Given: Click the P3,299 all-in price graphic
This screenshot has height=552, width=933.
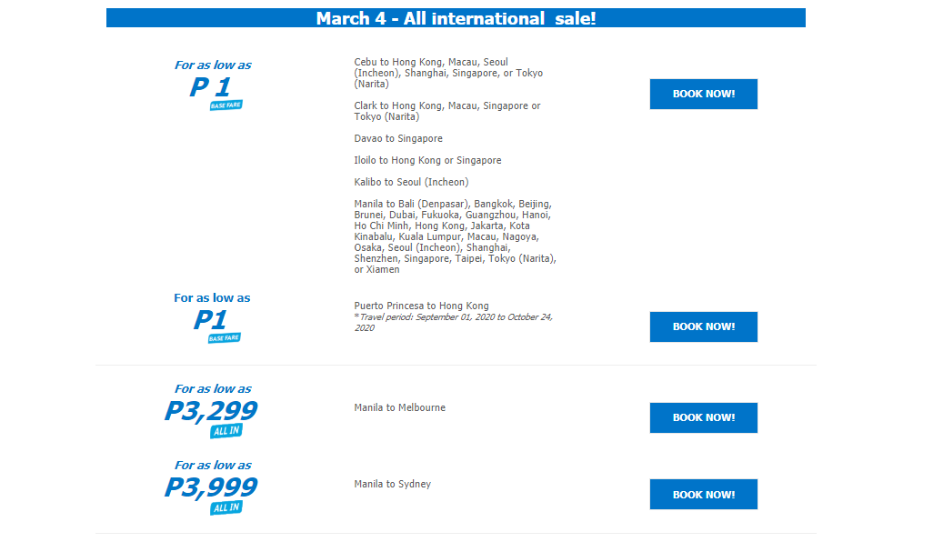Looking at the screenshot, I should pos(211,410).
